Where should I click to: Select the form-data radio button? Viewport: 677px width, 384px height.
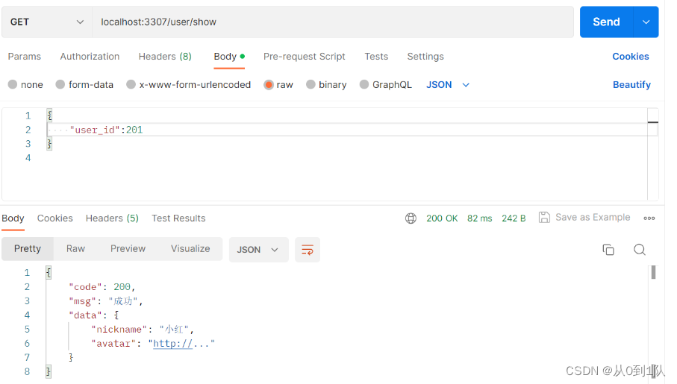[x=60, y=84]
